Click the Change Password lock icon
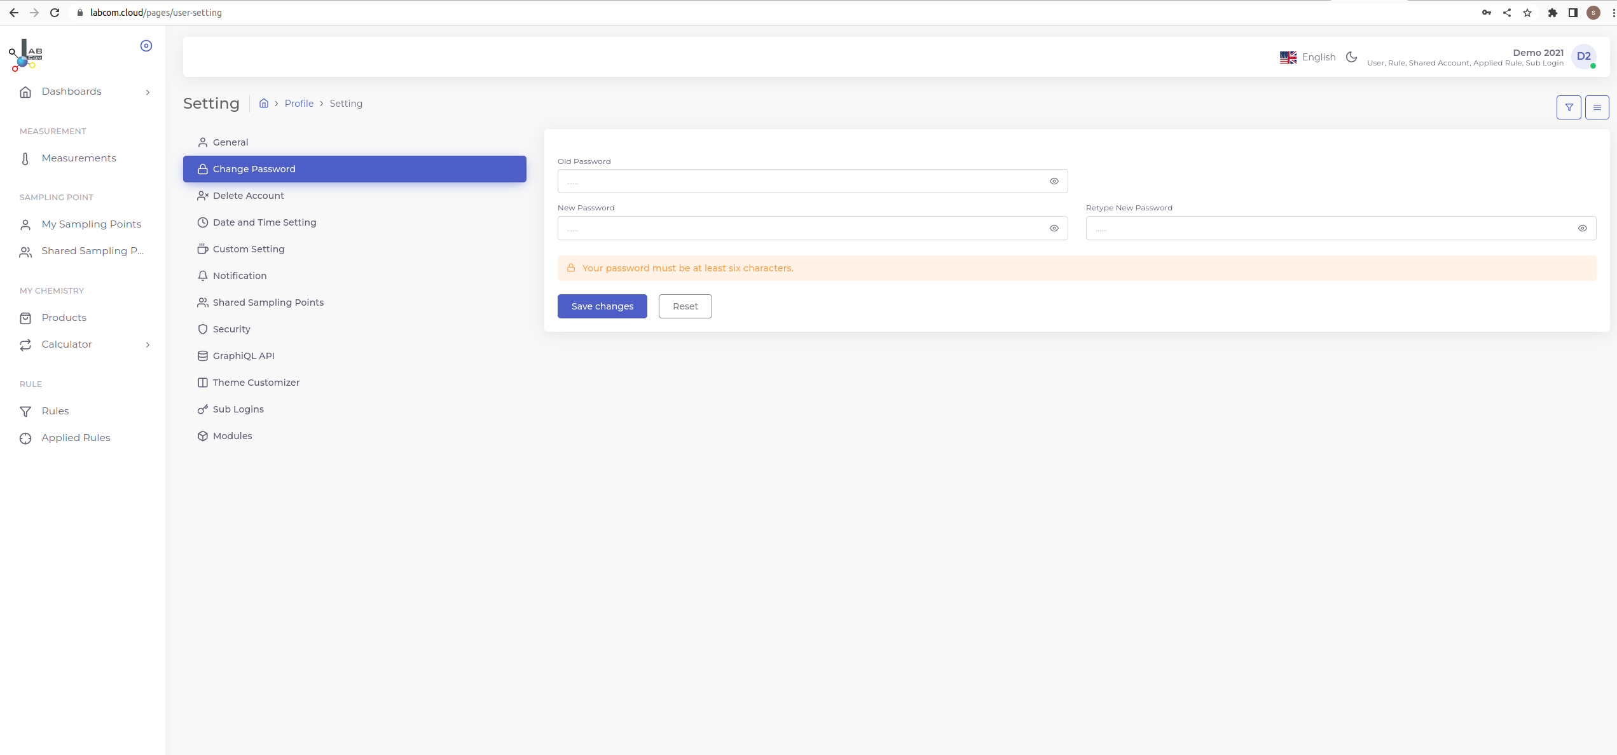Viewport: 1617px width, 755px height. point(203,169)
